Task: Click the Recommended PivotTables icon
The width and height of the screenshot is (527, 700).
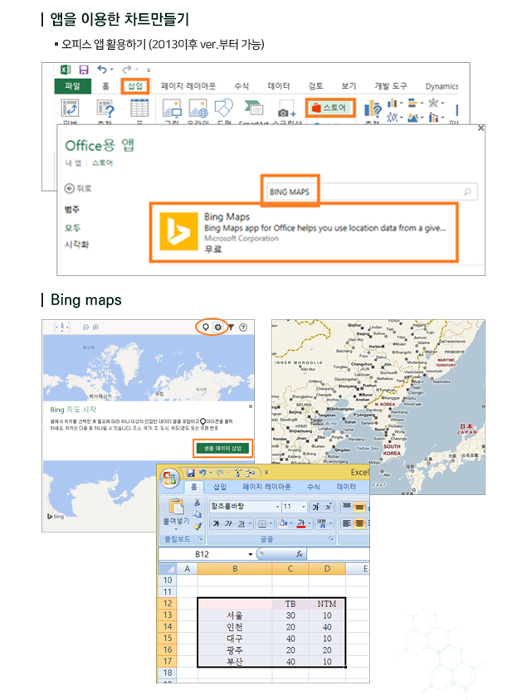Action: 105,109
